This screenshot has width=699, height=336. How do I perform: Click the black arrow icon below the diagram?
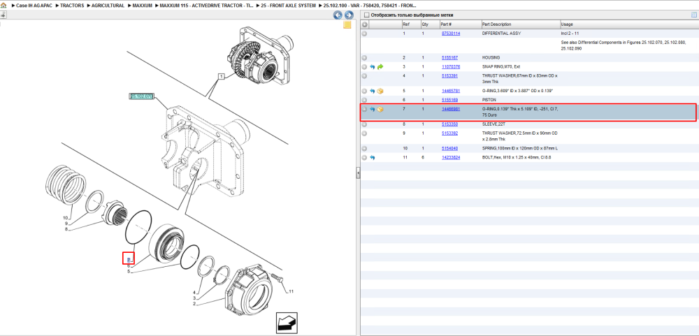[x=287, y=323]
